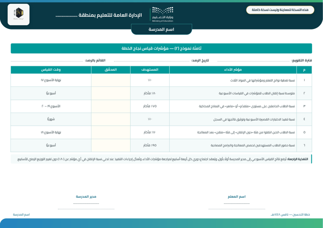
Task: Click target '٪٧٥ فأكثر'
Action: (150, 106)
